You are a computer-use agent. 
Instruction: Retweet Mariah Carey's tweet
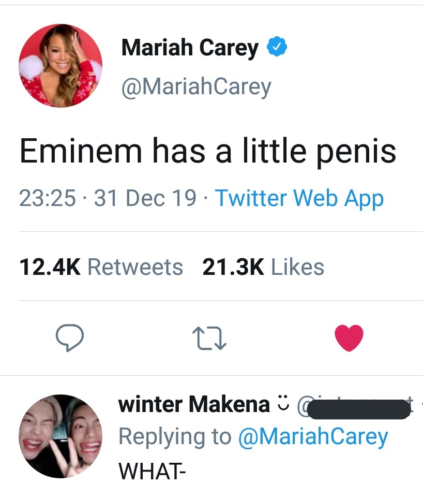[x=209, y=338]
